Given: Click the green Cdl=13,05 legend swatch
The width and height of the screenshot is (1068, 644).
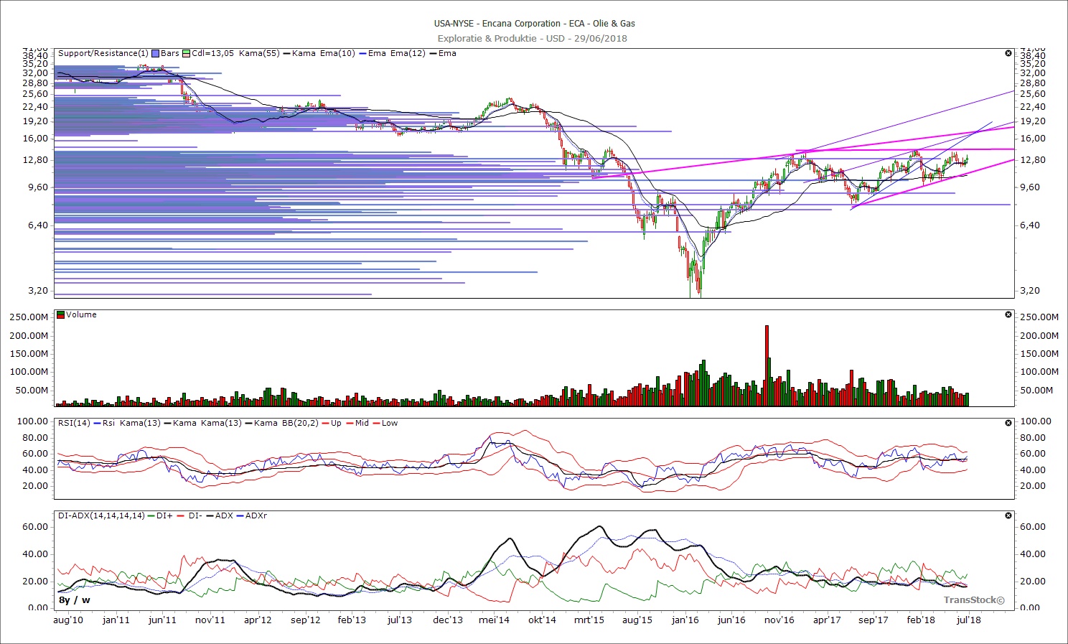Looking at the screenshot, I should (187, 53).
